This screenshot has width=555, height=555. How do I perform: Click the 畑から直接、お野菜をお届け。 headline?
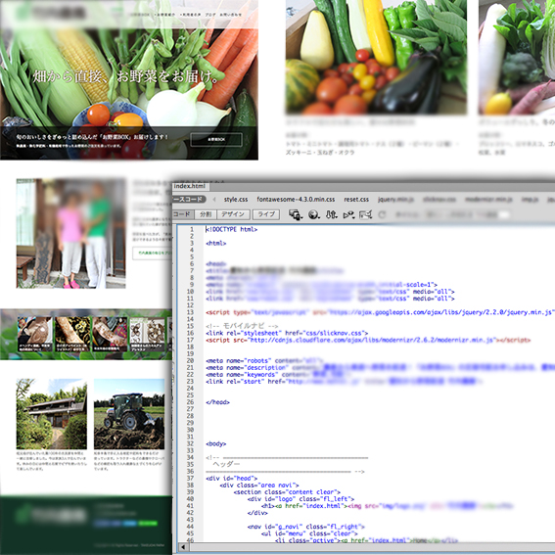(125, 76)
